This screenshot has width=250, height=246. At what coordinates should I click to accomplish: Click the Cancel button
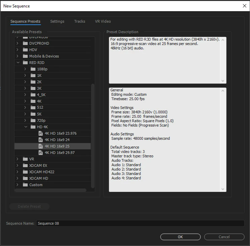224,237
